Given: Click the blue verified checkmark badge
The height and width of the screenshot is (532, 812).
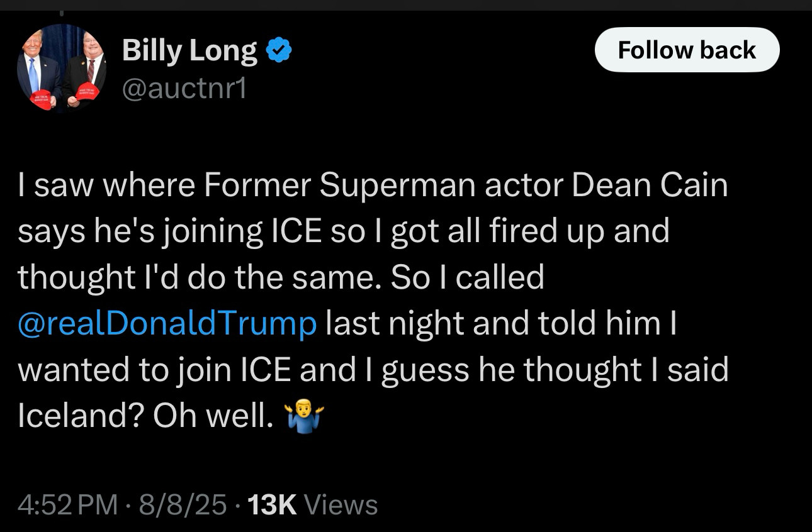Looking at the screenshot, I should point(279,50).
